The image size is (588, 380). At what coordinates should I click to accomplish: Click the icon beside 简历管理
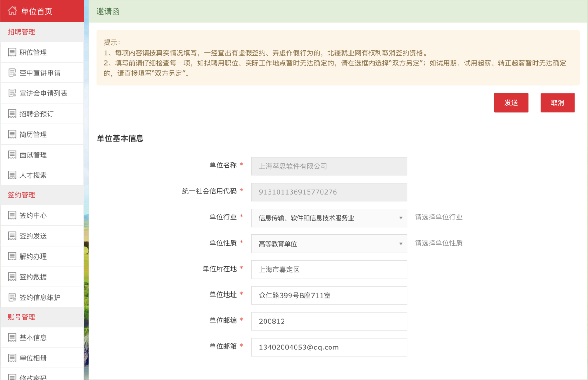[x=13, y=134]
